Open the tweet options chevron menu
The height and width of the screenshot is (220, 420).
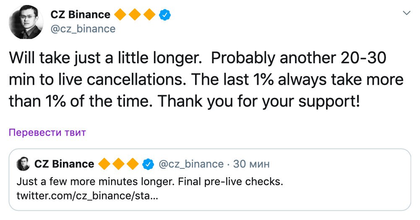pyautogui.click(x=406, y=13)
